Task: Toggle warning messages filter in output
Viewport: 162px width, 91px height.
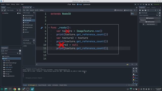Action: pyautogui.click(x=135, y=80)
